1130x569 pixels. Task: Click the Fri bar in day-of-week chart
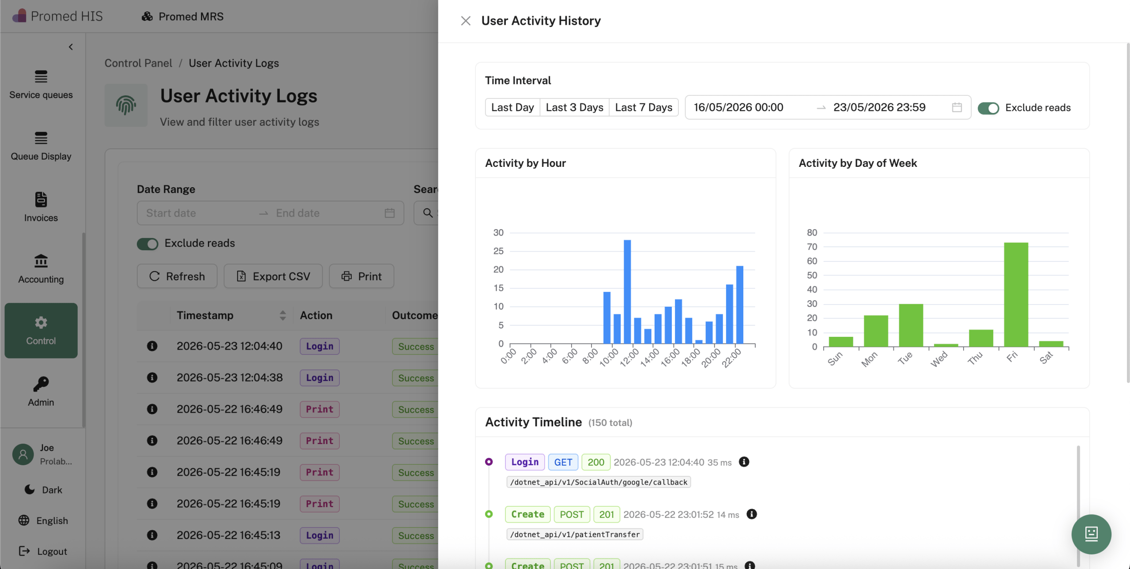click(1016, 294)
